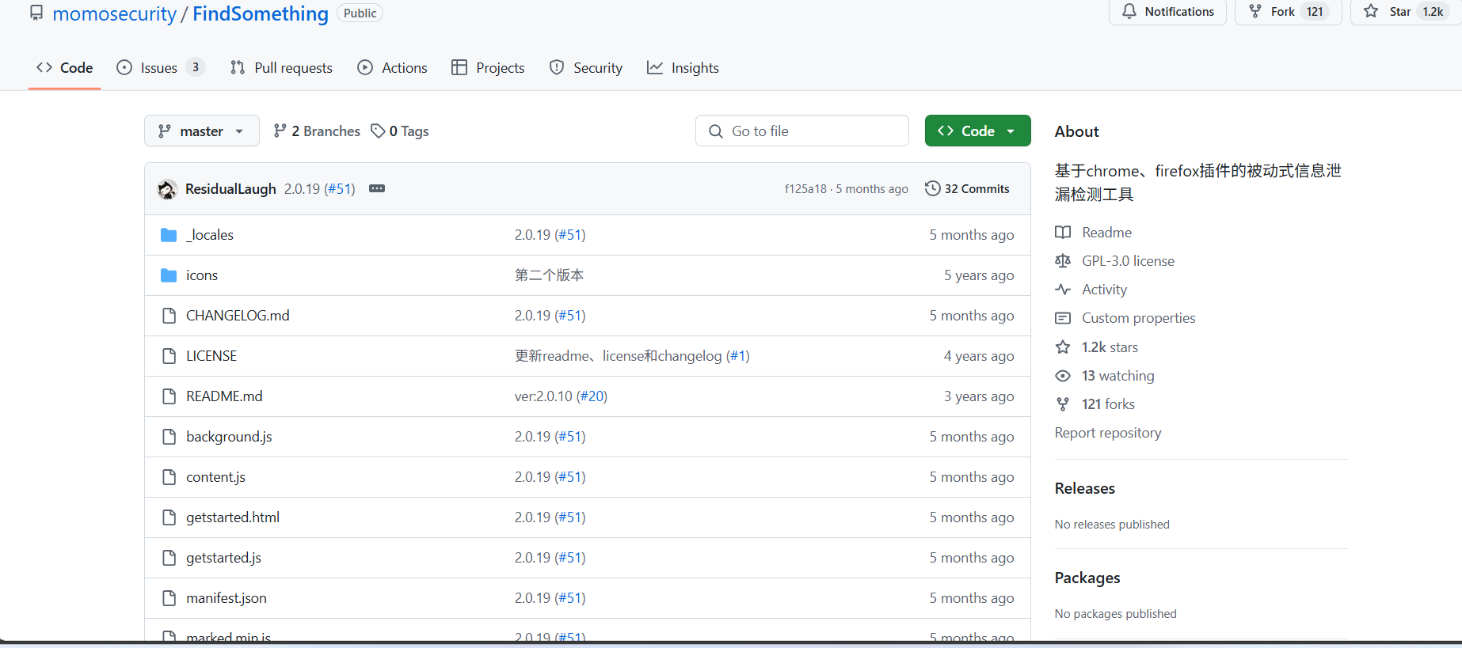Open the Code tab
The image size is (1462, 648).
(x=65, y=68)
